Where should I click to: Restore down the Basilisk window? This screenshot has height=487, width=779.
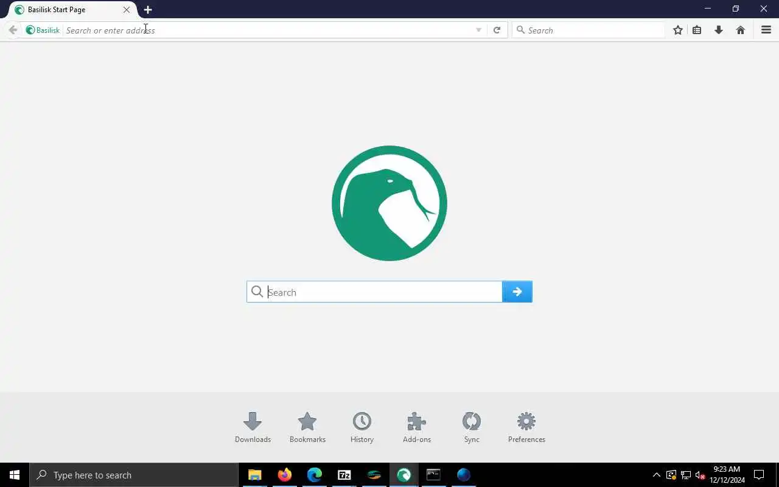click(735, 9)
